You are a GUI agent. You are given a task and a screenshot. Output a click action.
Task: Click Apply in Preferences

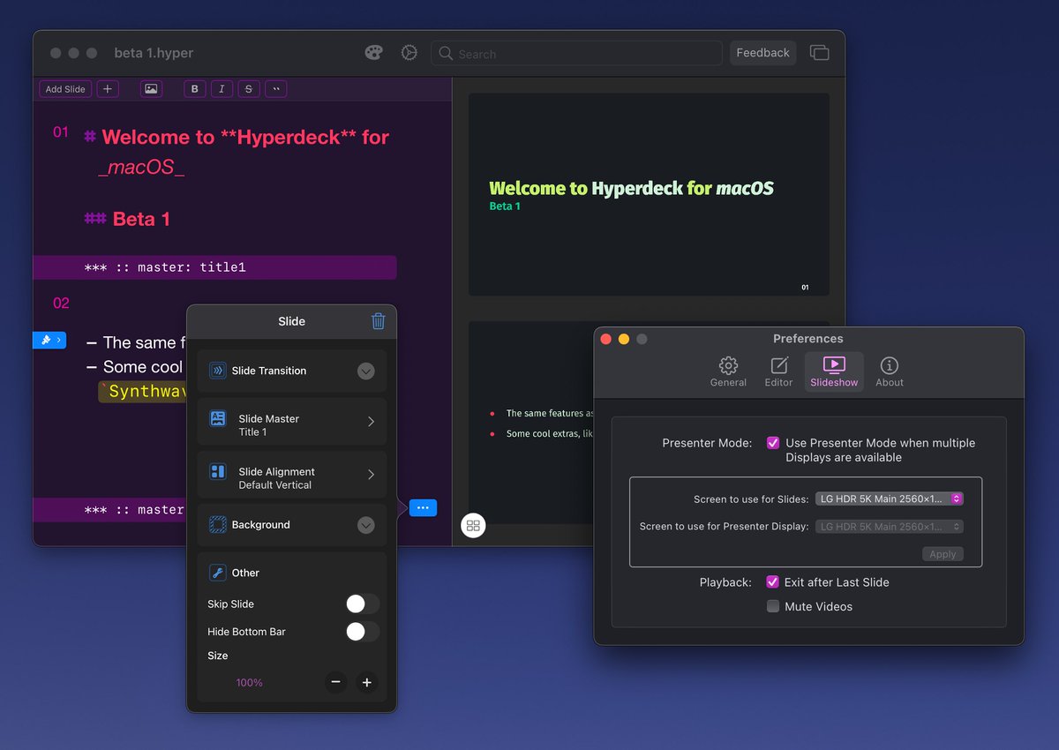pos(943,554)
